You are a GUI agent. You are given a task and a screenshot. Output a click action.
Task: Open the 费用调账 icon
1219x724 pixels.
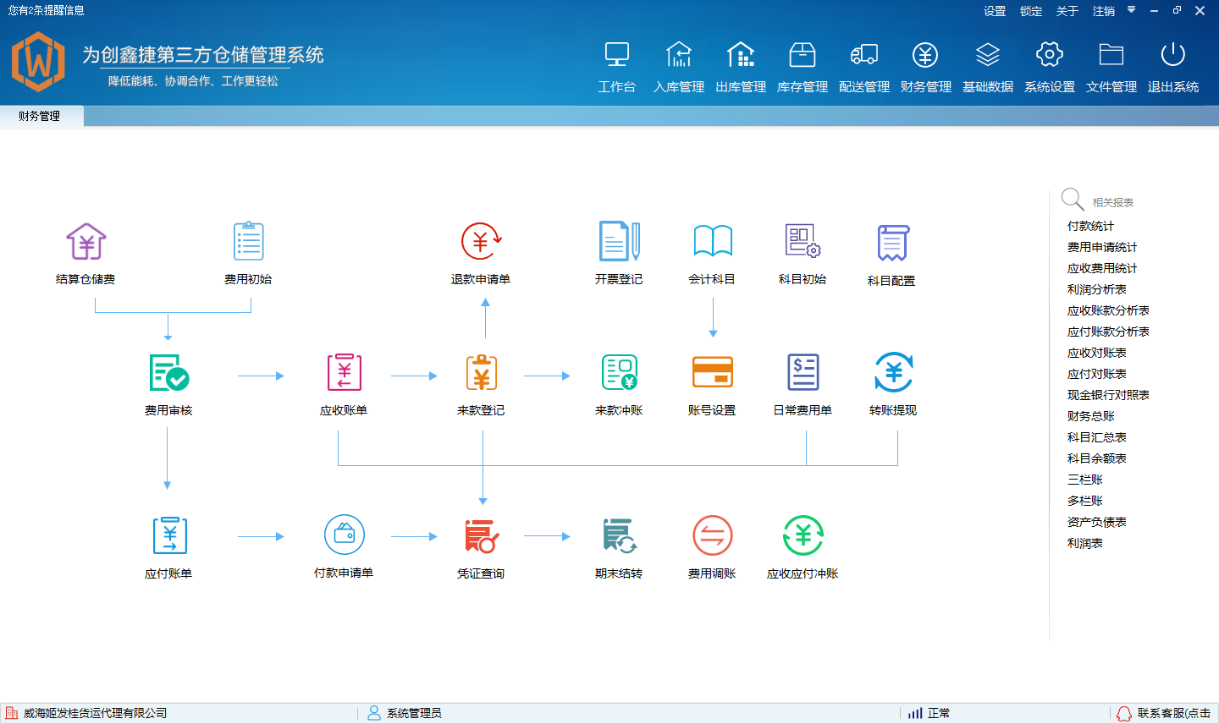click(712, 535)
